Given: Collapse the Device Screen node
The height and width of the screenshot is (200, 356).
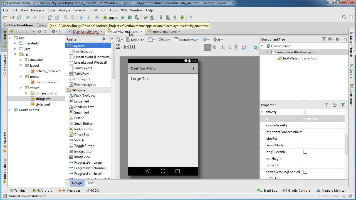Looking at the screenshot, I should click(x=262, y=46).
